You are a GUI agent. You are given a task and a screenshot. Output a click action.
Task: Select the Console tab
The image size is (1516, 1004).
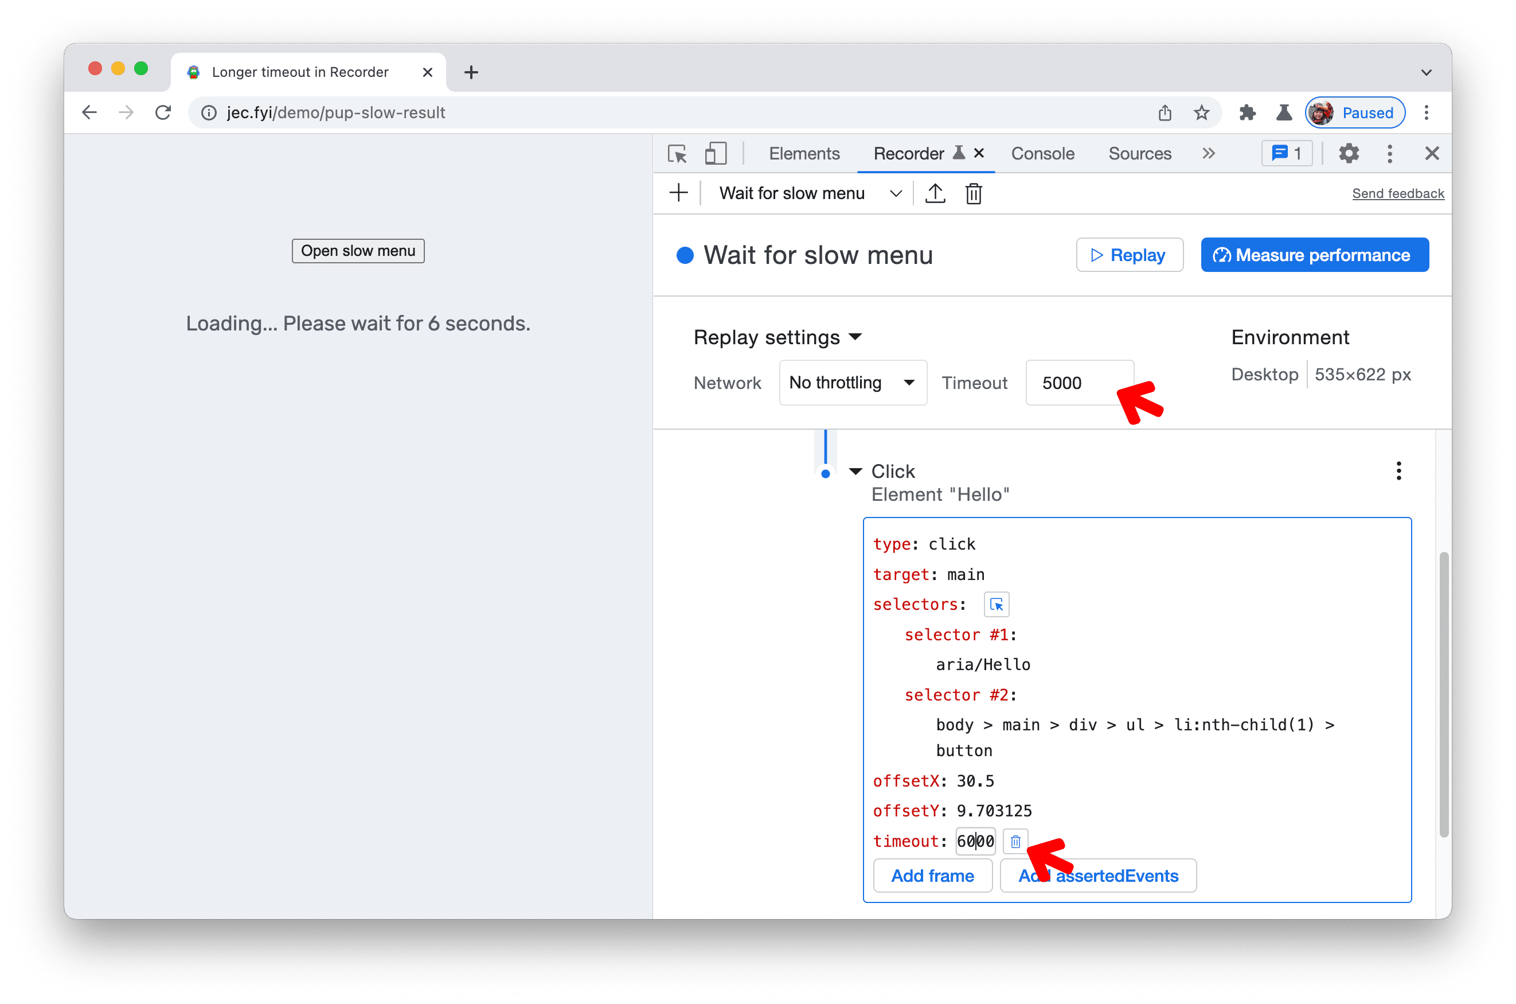[1040, 154]
